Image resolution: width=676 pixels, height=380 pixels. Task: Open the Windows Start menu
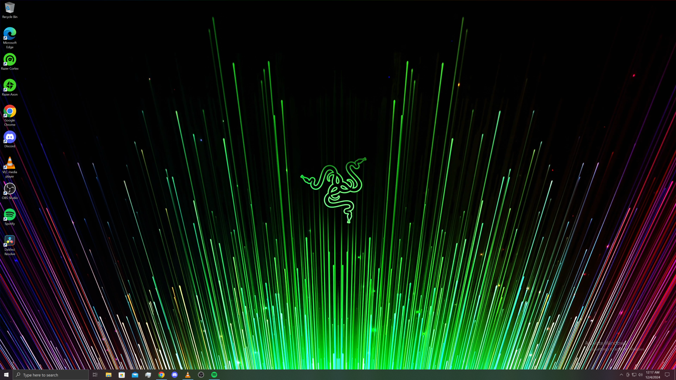click(x=6, y=375)
